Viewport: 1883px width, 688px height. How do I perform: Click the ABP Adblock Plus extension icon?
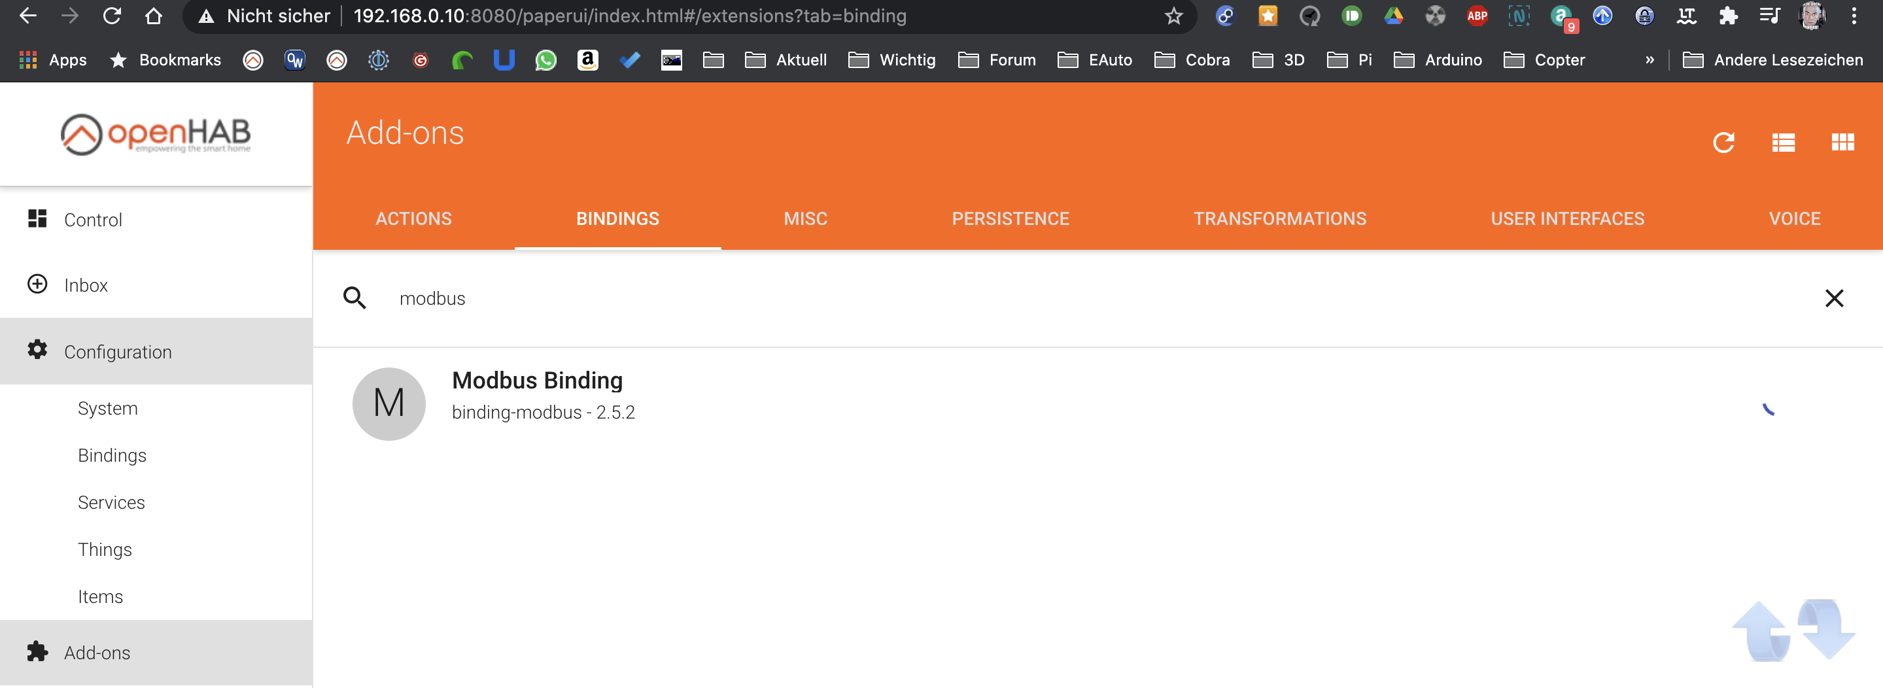pos(1477,16)
